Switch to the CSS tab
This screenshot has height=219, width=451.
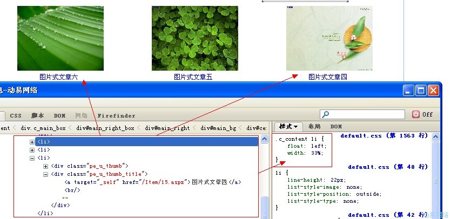[16, 115]
